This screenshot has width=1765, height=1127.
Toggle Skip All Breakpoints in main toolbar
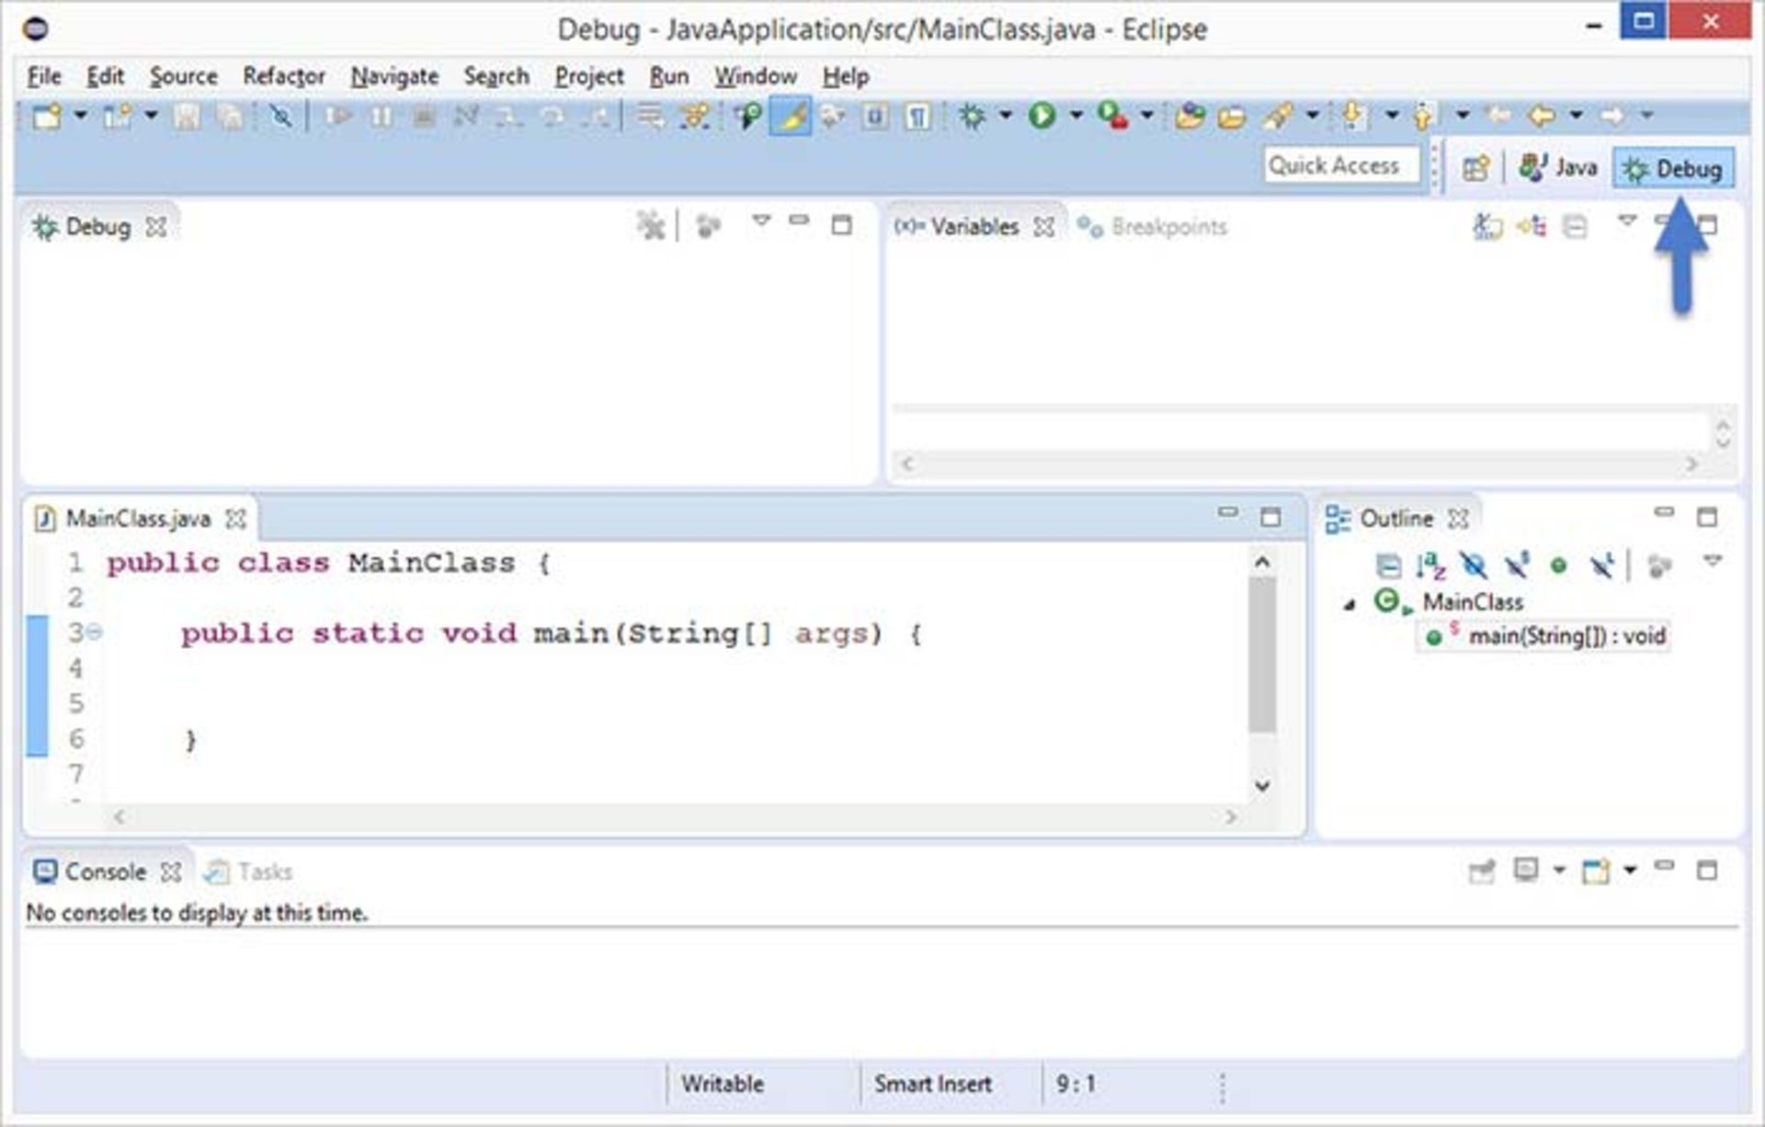point(280,116)
